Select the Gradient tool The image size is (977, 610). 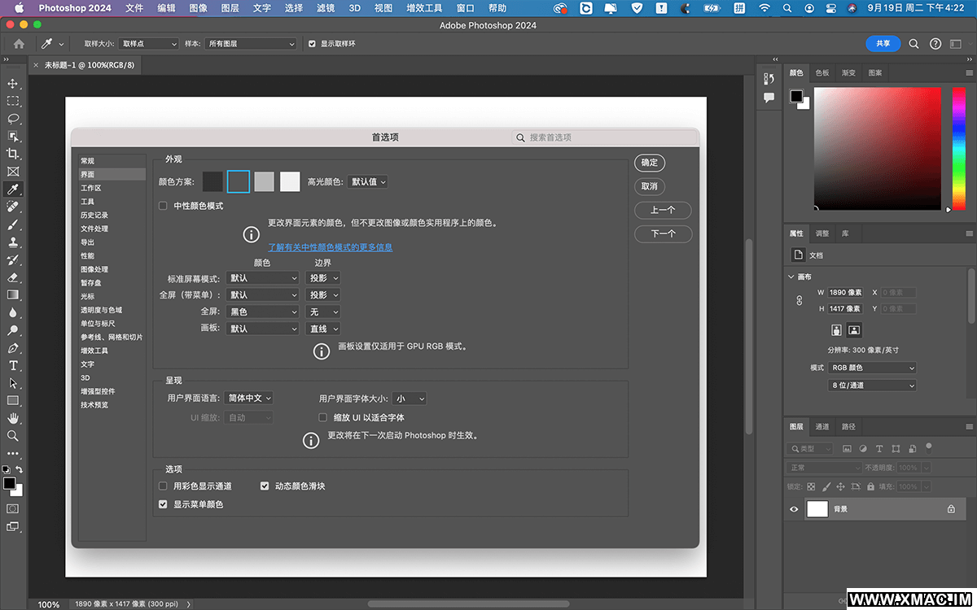13,294
